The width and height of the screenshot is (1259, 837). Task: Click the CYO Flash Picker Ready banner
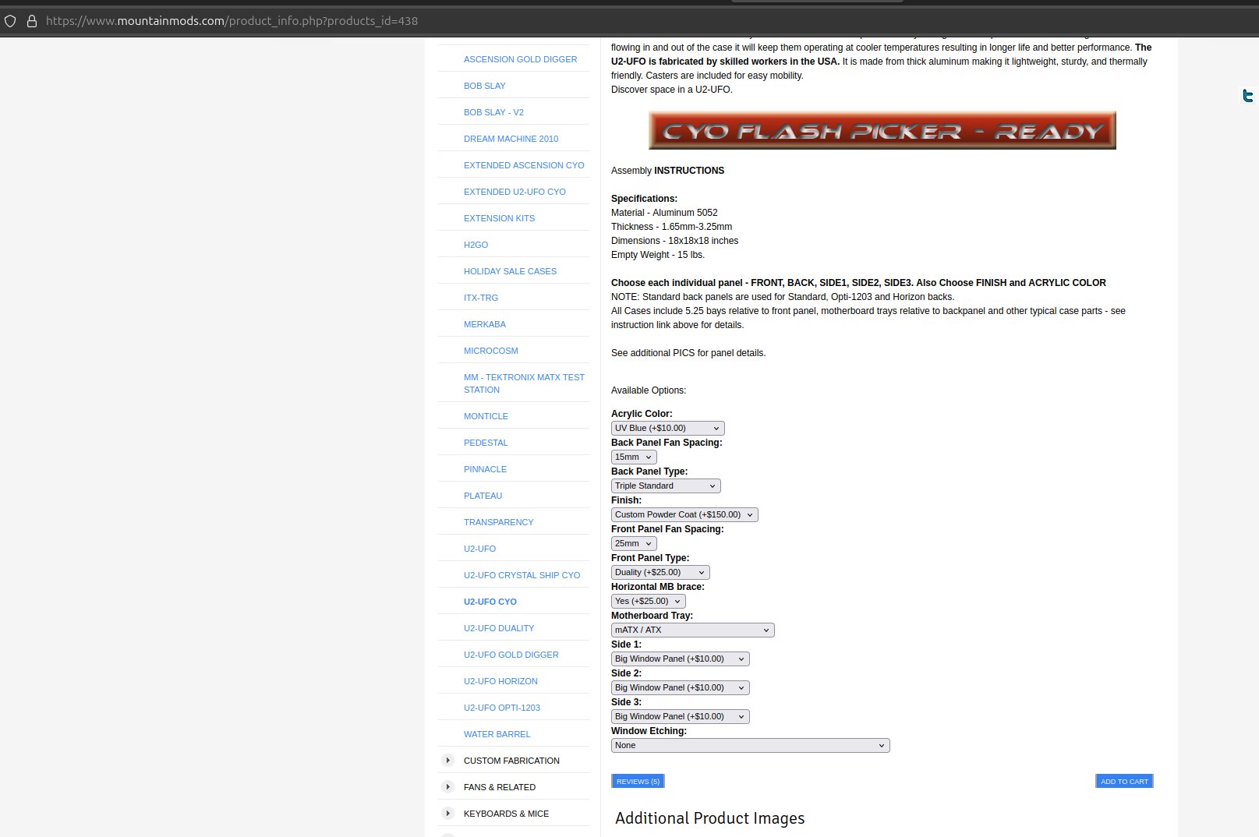tap(882, 131)
